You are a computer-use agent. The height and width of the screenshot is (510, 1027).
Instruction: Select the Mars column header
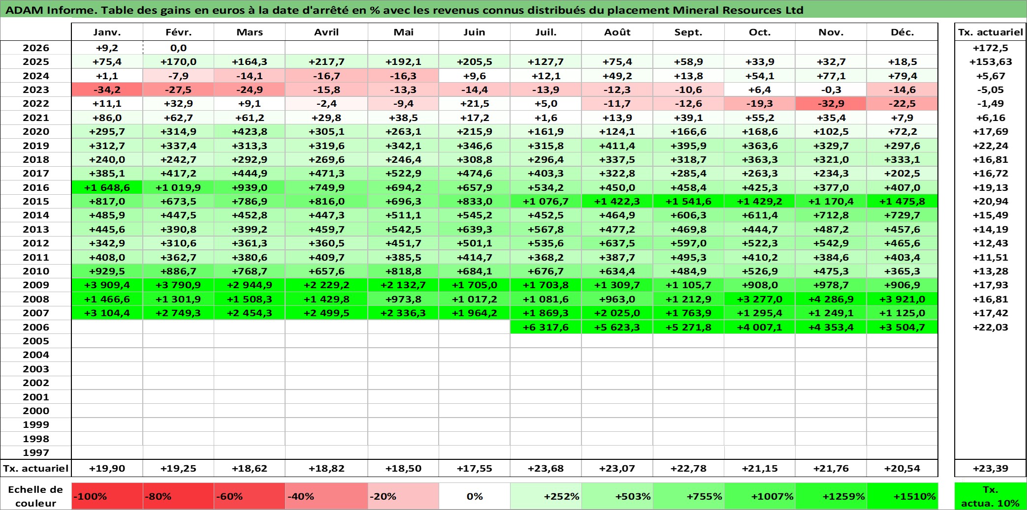(250, 32)
